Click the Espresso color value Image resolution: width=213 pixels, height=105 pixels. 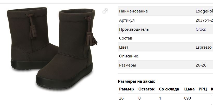[x=203, y=47]
